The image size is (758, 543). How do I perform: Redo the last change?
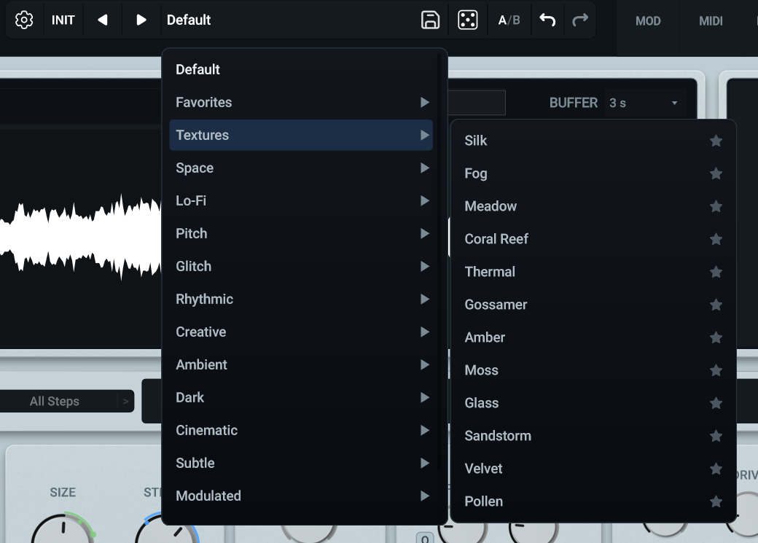[580, 20]
